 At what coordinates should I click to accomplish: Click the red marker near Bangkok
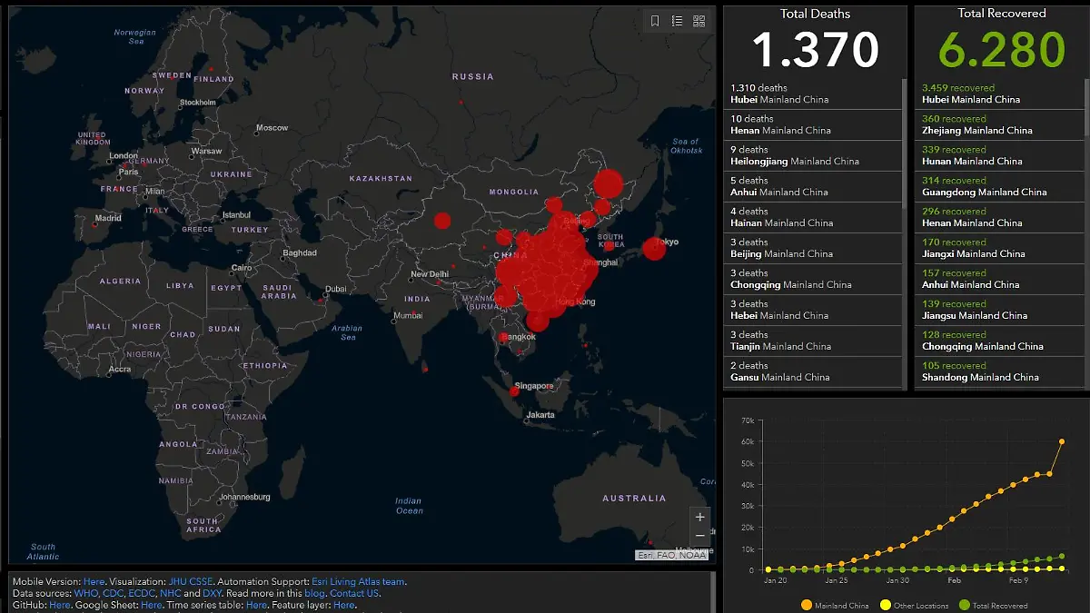click(x=502, y=338)
